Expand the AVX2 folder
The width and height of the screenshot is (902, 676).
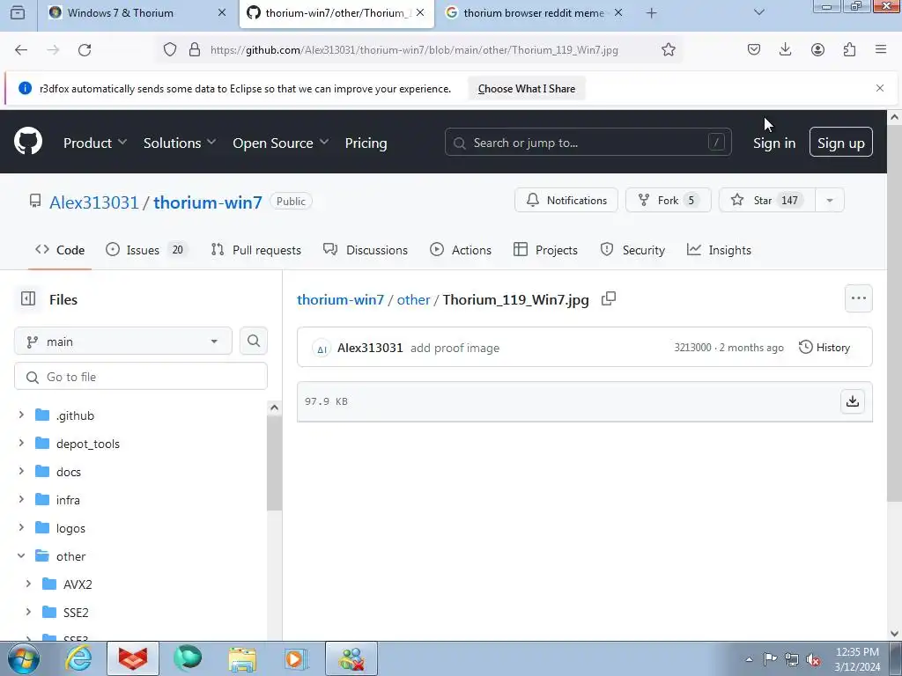click(x=28, y=584)
